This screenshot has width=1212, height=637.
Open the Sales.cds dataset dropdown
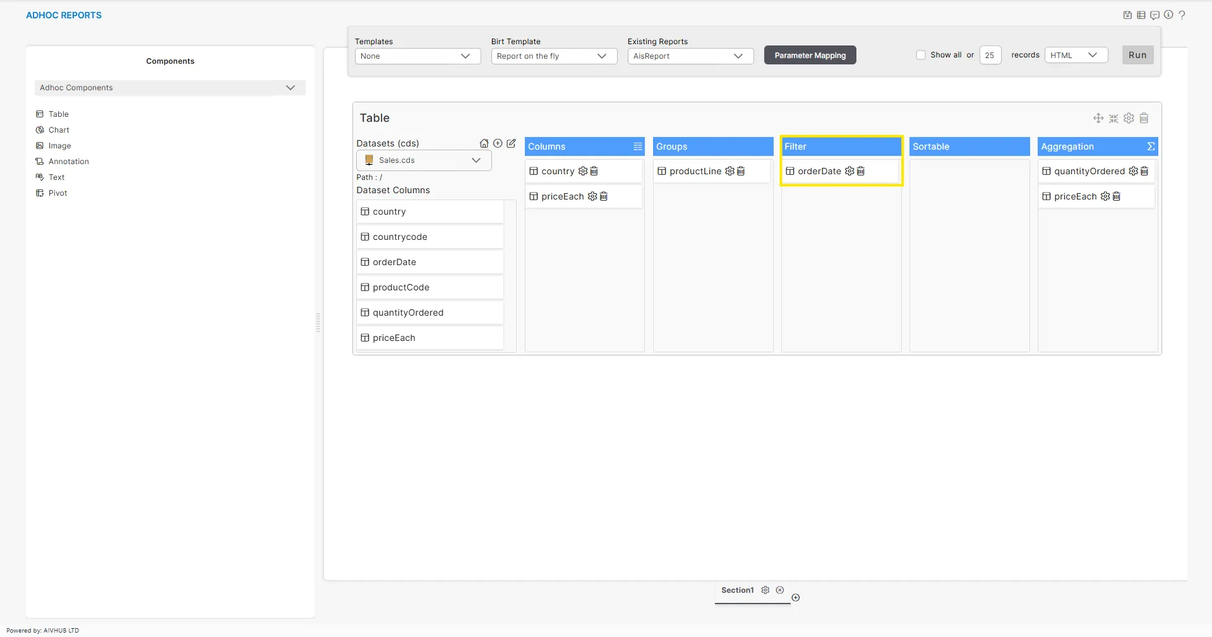[424, 160]
